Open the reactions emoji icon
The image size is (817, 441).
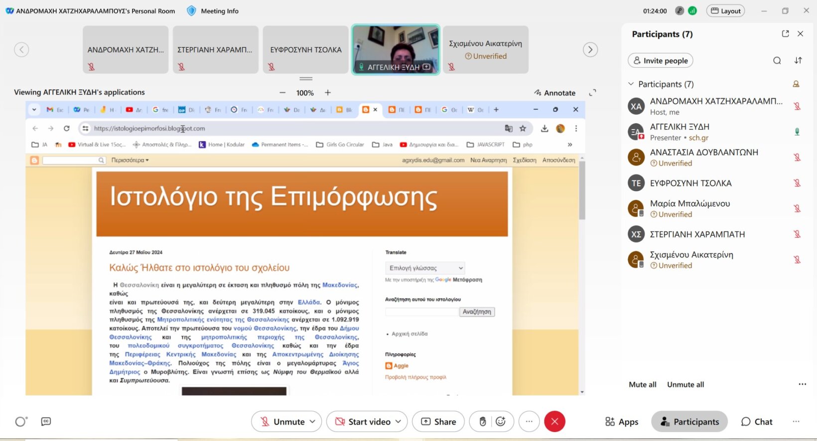(x=501, y=422)
